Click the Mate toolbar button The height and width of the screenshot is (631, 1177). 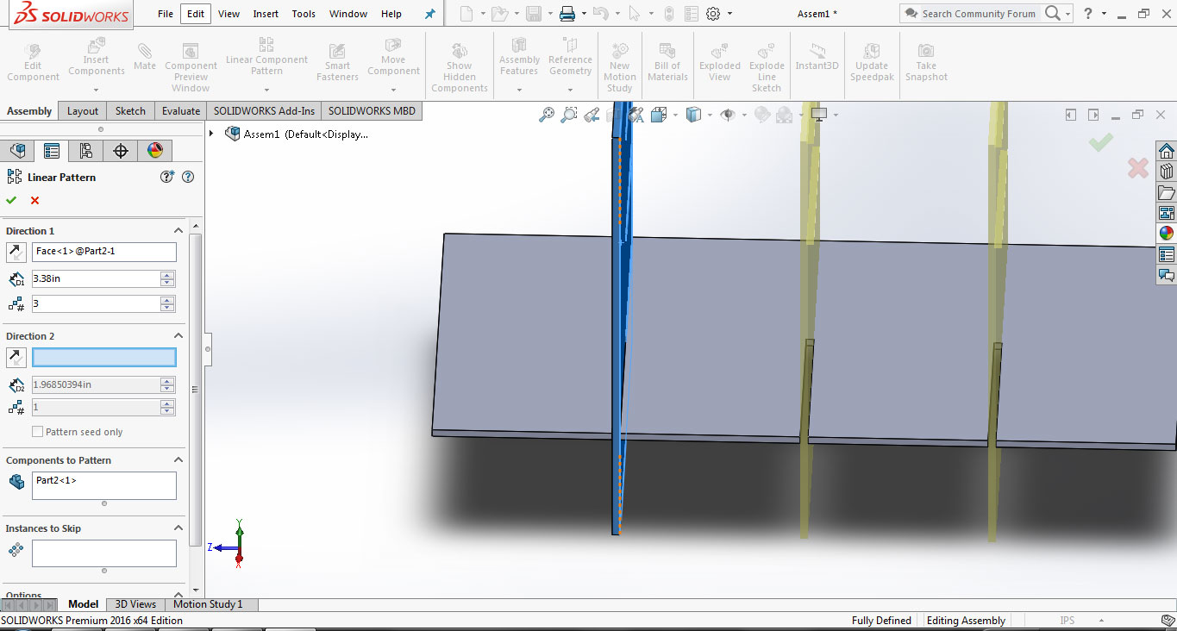tap(145, 56)
